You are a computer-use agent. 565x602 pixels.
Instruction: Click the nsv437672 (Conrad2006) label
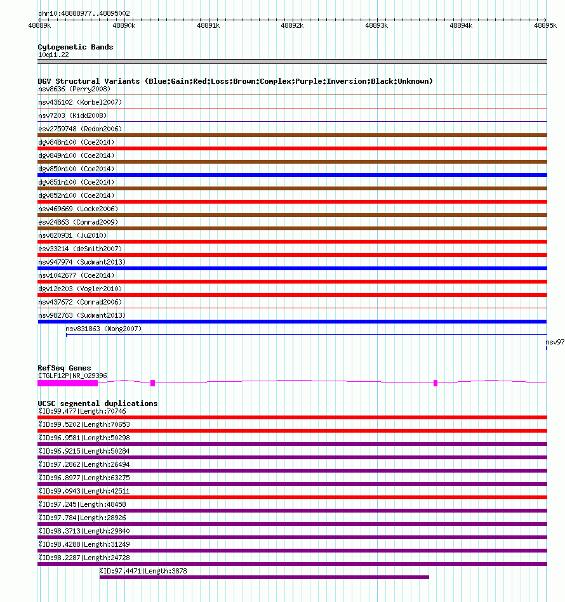pyautogui.click(x=80, y=302)
